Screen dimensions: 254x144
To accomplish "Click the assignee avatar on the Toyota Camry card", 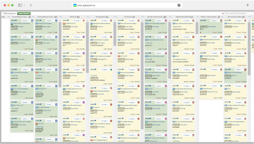I will 56,37.
